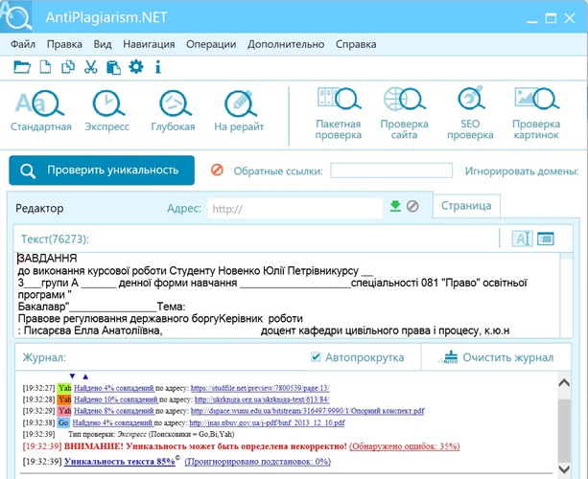Click the Обнаружено ошибок: 35% link
The height and width of the screenshot is (479, 588).
(x=405, y=446)
